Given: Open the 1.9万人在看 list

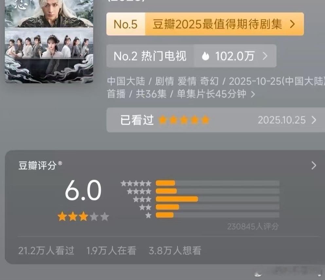Looking at the screenshot, I should click(x=111, y=250).
